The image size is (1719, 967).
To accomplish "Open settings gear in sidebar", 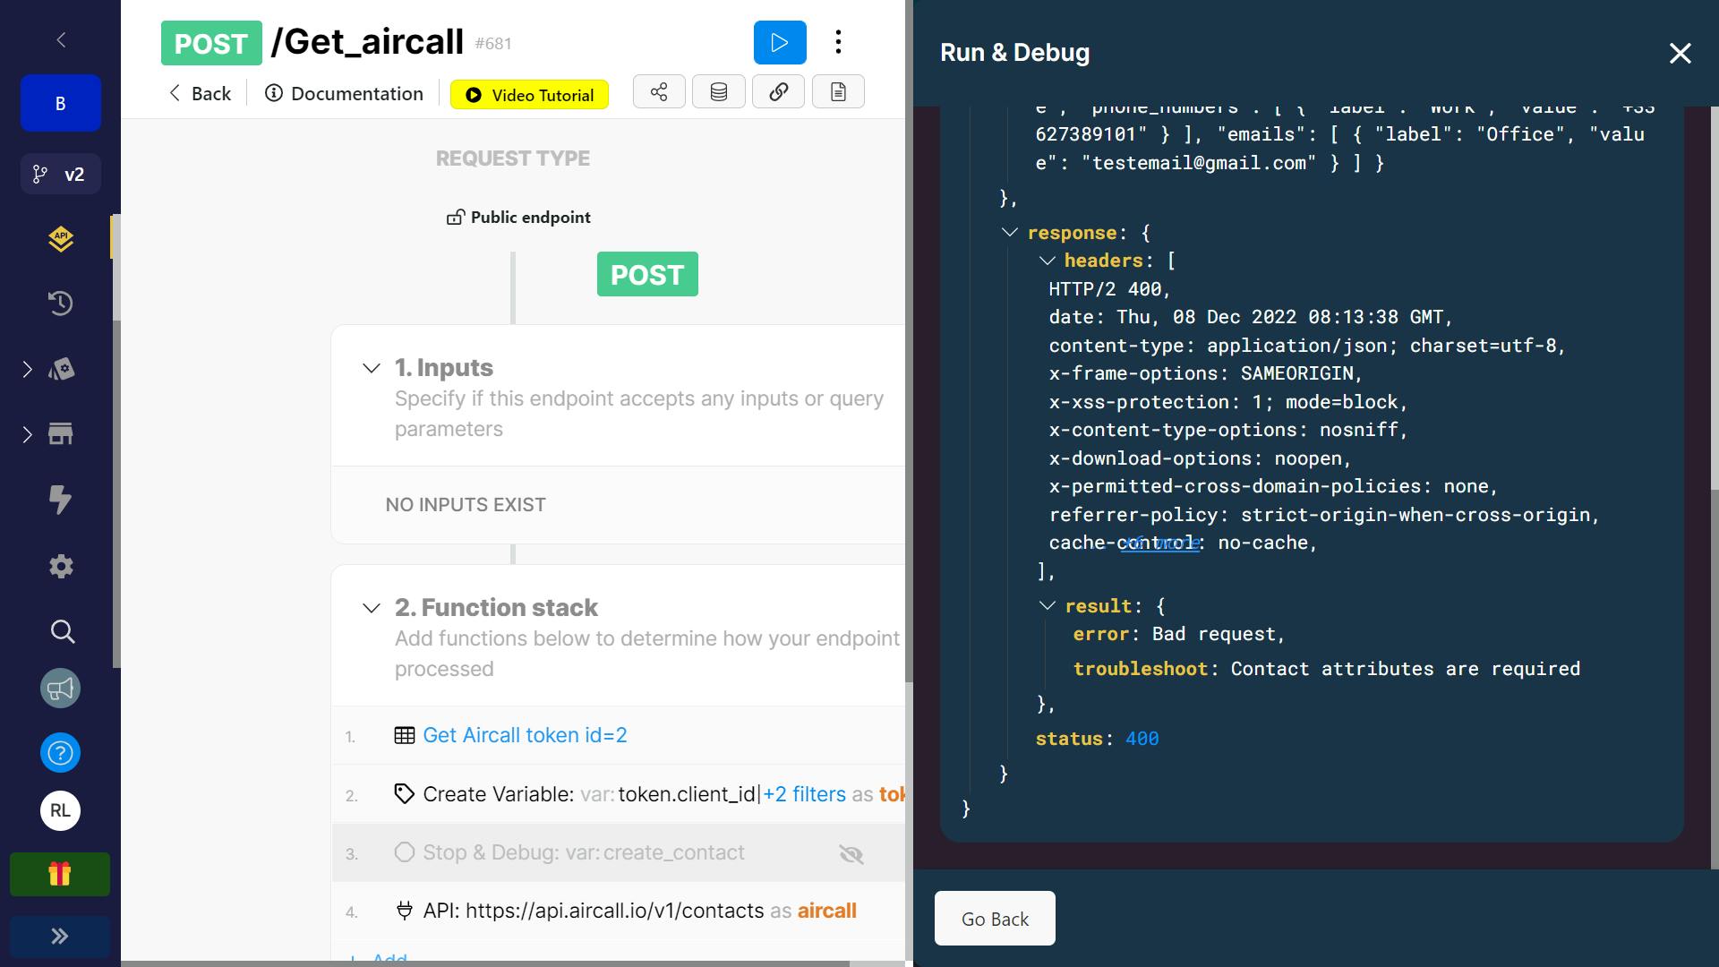I will (60, 566).
